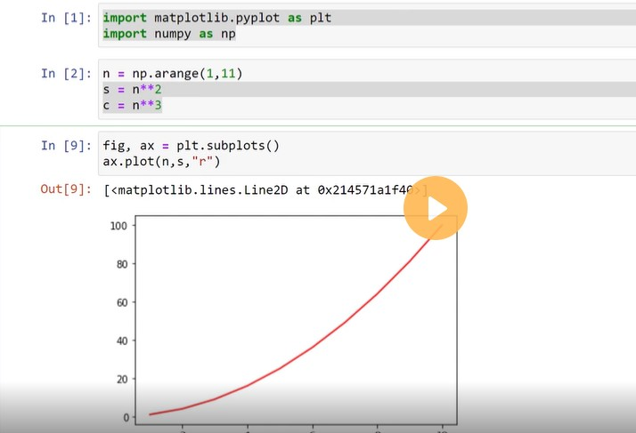Screen dimensions: 636x433
Task: Click the 's = n**2' code line
Action: coord(132,90)
